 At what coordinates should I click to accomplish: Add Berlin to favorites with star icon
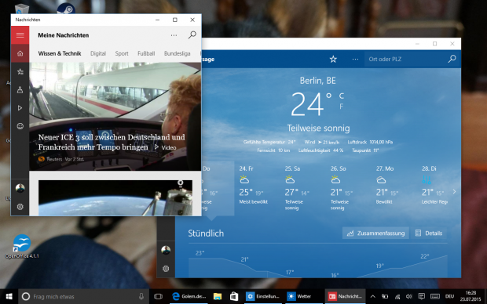click(333, 59)
